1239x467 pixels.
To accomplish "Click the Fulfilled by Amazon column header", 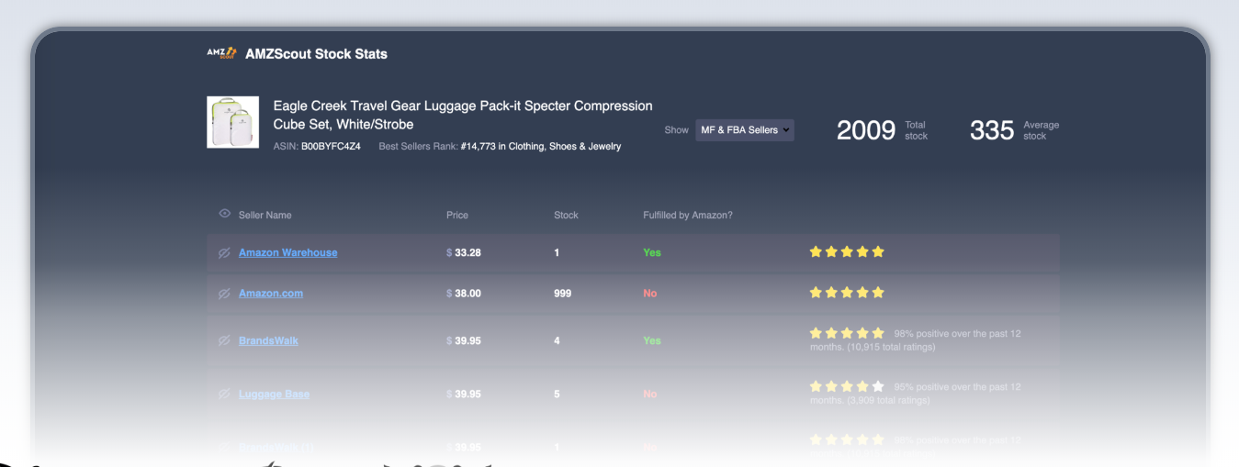I will pos(687,215).
